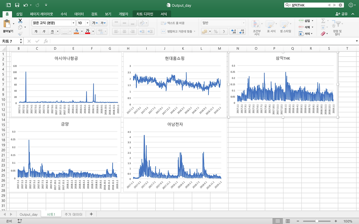This screenshot has height=224, width=359.
Task: Open the font name 맑은 고딕 dropdown
Action: point(73,23)
